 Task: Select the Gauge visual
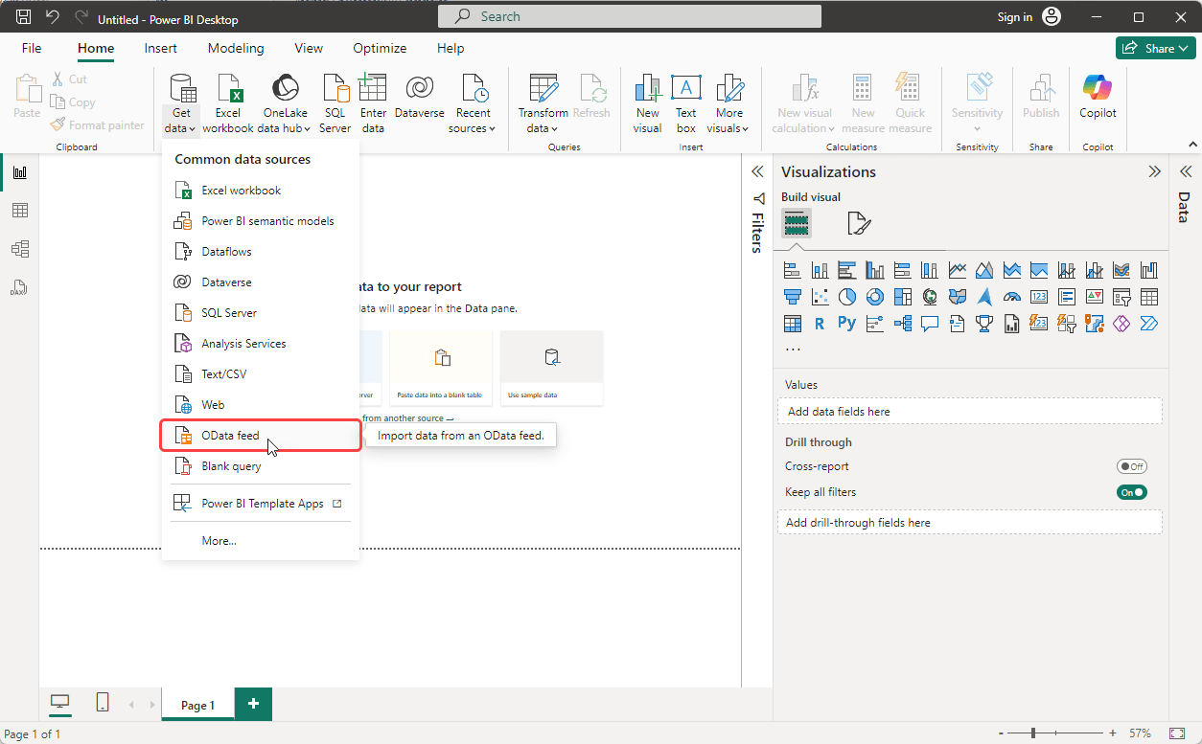pos(1012,297)
